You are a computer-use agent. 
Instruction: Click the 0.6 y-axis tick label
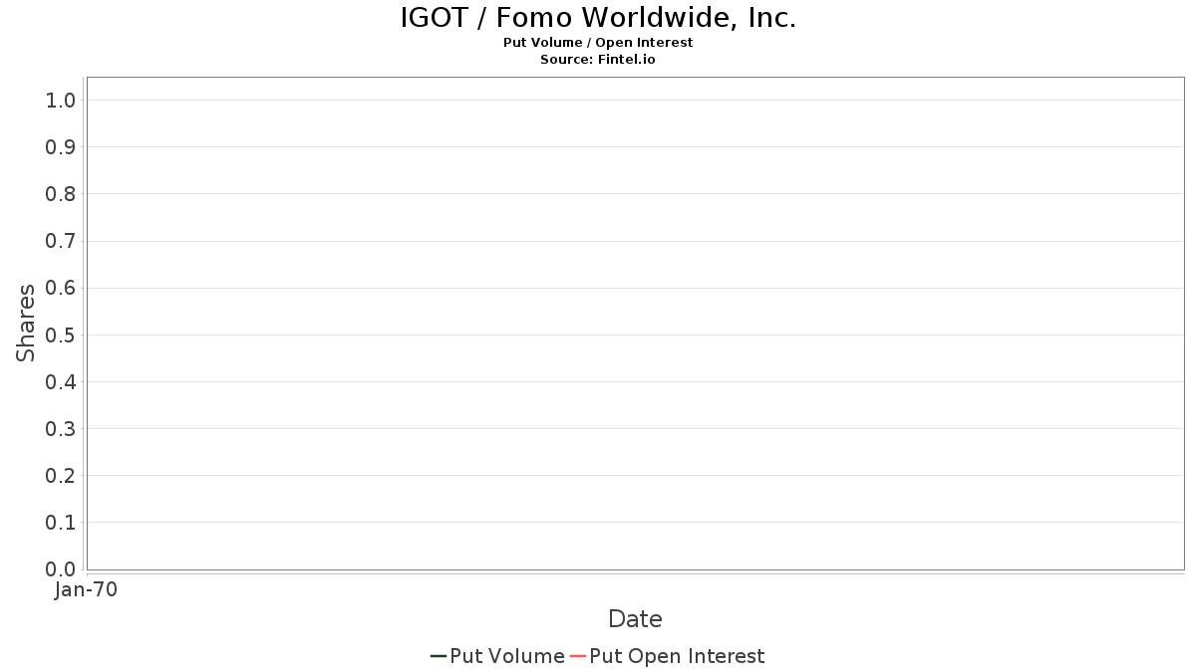[x=61, y=288]
